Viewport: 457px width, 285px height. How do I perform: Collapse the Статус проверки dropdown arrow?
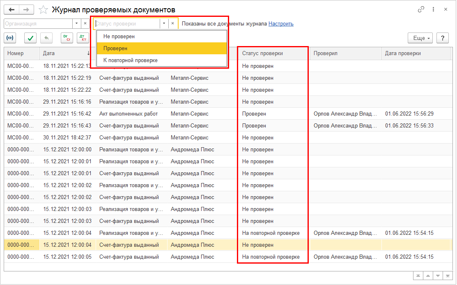click(x=164, y=23)
